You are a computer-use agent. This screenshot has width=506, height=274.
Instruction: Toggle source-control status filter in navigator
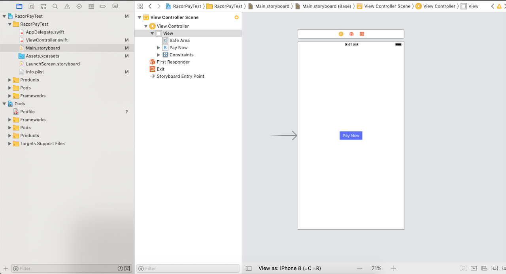pyautogui.click(x=127, y=268)
